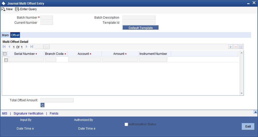
Task: Click the expand arrow beside the MIS bar
Action: (255, 112)
